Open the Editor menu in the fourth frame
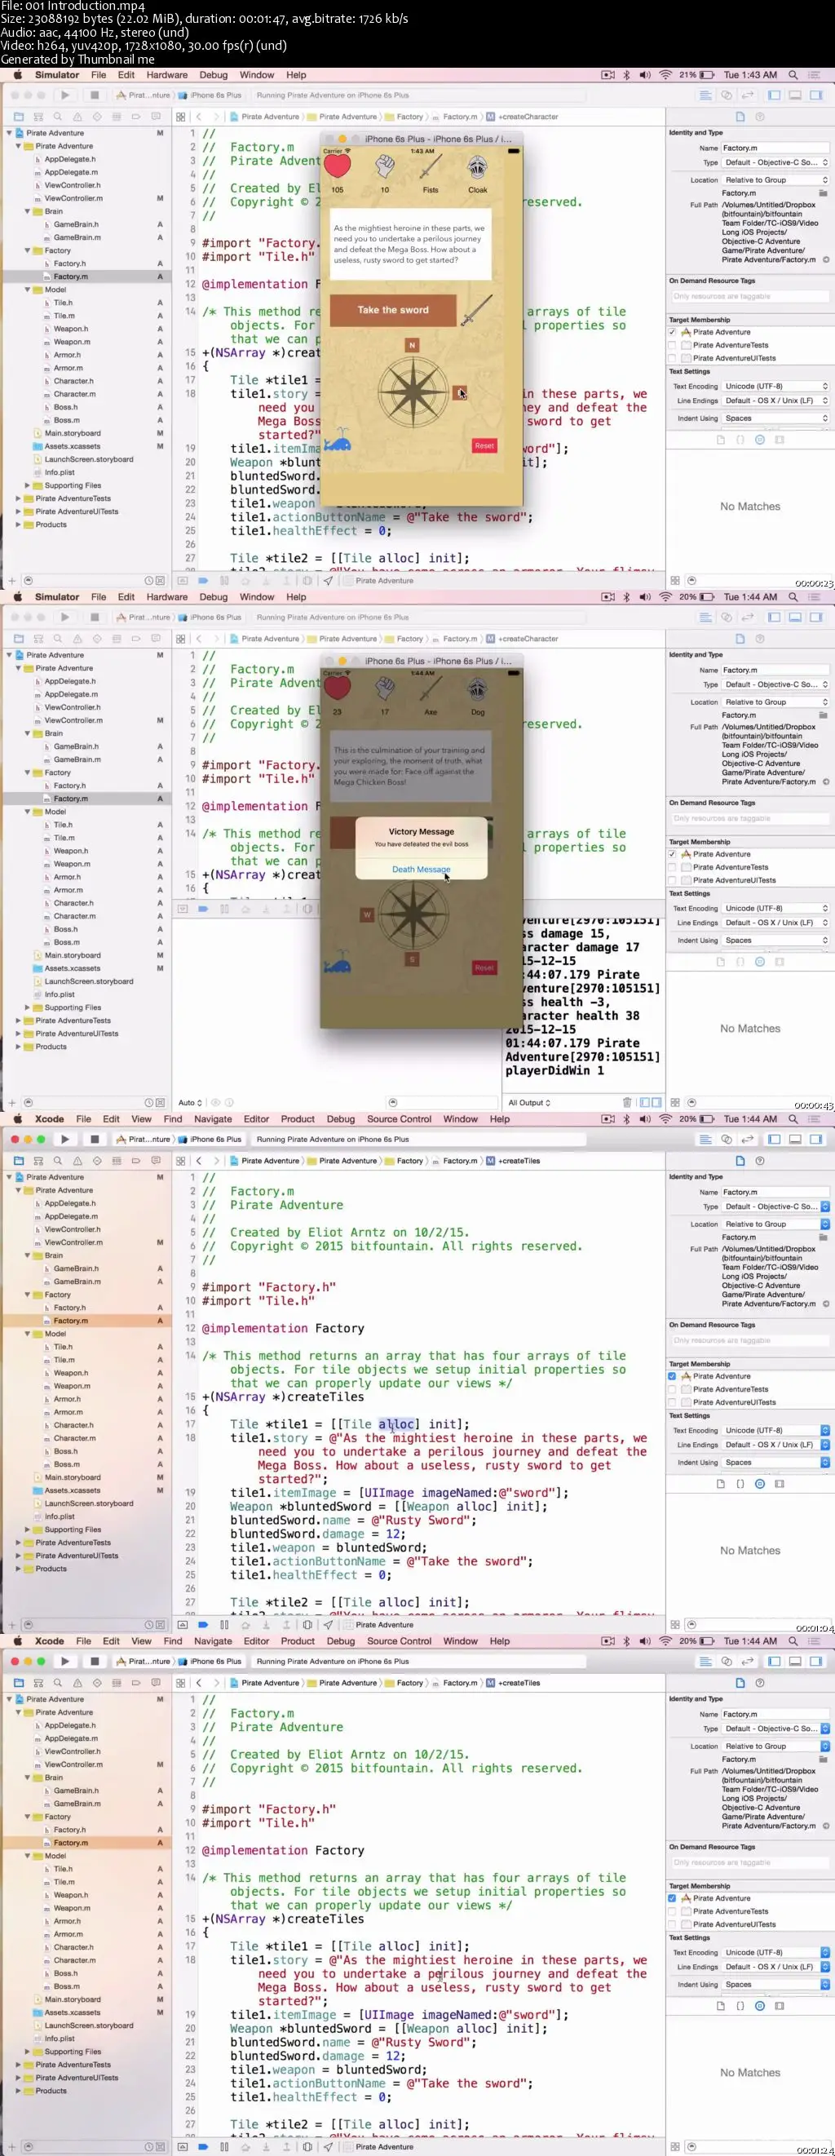This screenshot has height=2156, width=835. [256, 1641]
